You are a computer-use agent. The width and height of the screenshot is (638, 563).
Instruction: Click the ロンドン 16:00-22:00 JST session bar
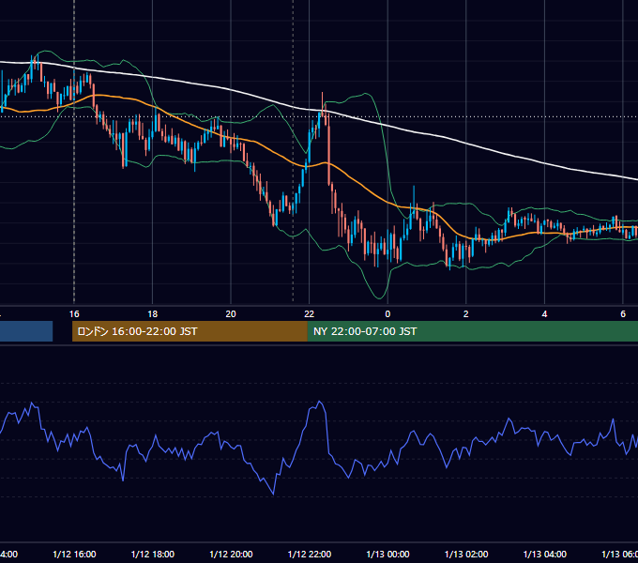(190, 331)
